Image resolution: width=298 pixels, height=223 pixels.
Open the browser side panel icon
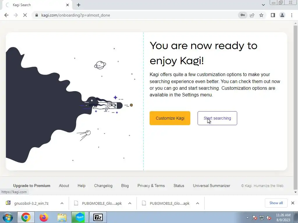tap(273, 15)
